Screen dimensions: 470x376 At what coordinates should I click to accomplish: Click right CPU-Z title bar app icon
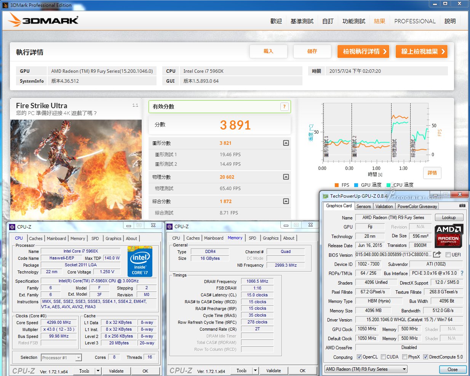tap(169, 226)
